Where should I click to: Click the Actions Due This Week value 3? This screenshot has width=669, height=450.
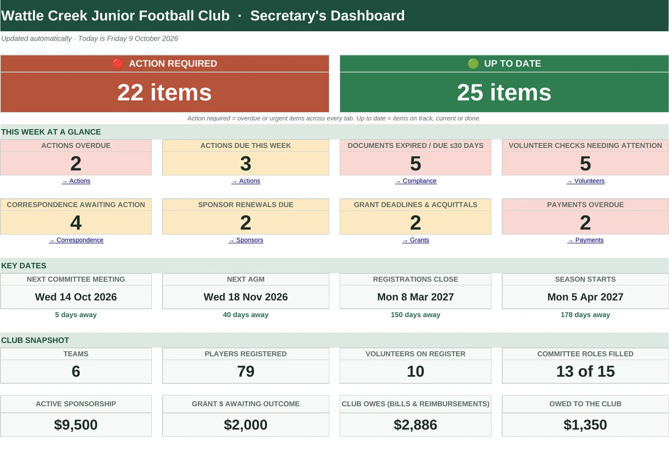(246, 163)
